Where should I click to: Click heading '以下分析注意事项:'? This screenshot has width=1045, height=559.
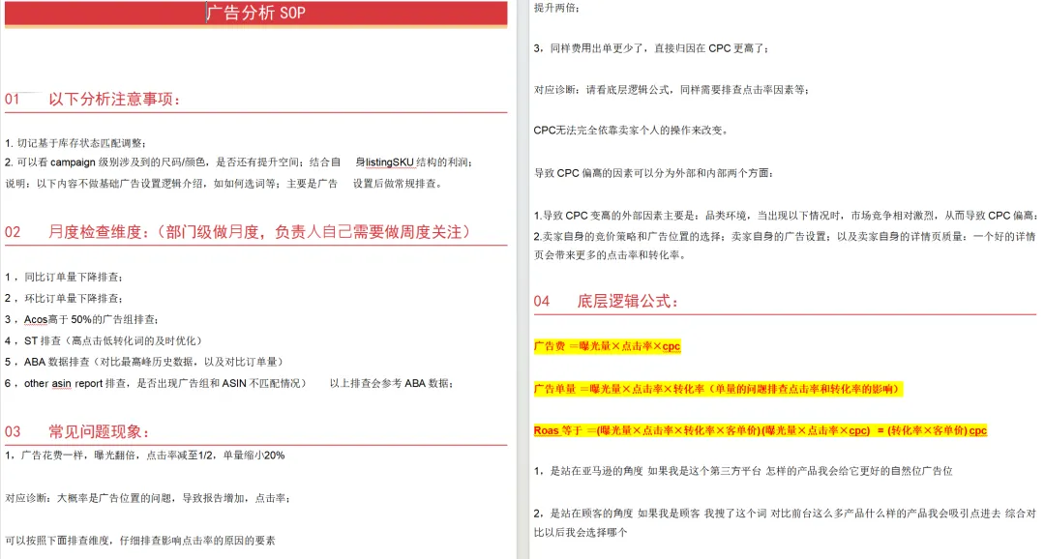coord(114,100)
